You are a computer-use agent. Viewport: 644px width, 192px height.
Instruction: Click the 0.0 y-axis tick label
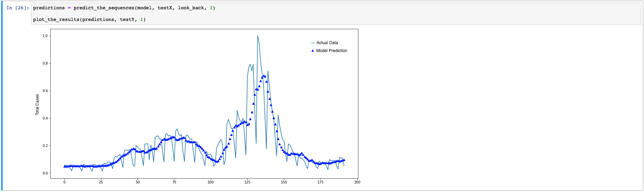point(45,173)
